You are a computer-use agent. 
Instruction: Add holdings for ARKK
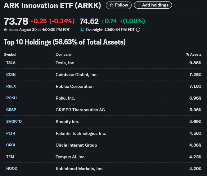pyautogui.click(x=153, y=5)
